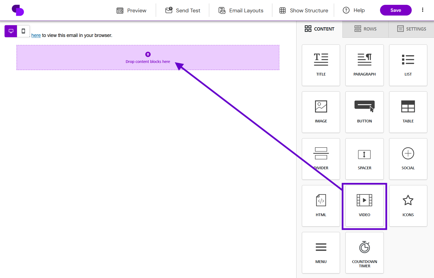Viewport: 434px width, 278px height.
Task: Select the Video content block
Action: tap(364, 206)
